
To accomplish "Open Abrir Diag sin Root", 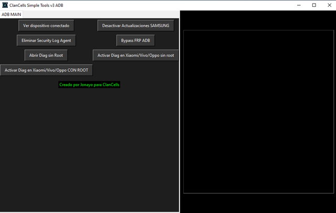I will tap(46, 55).
